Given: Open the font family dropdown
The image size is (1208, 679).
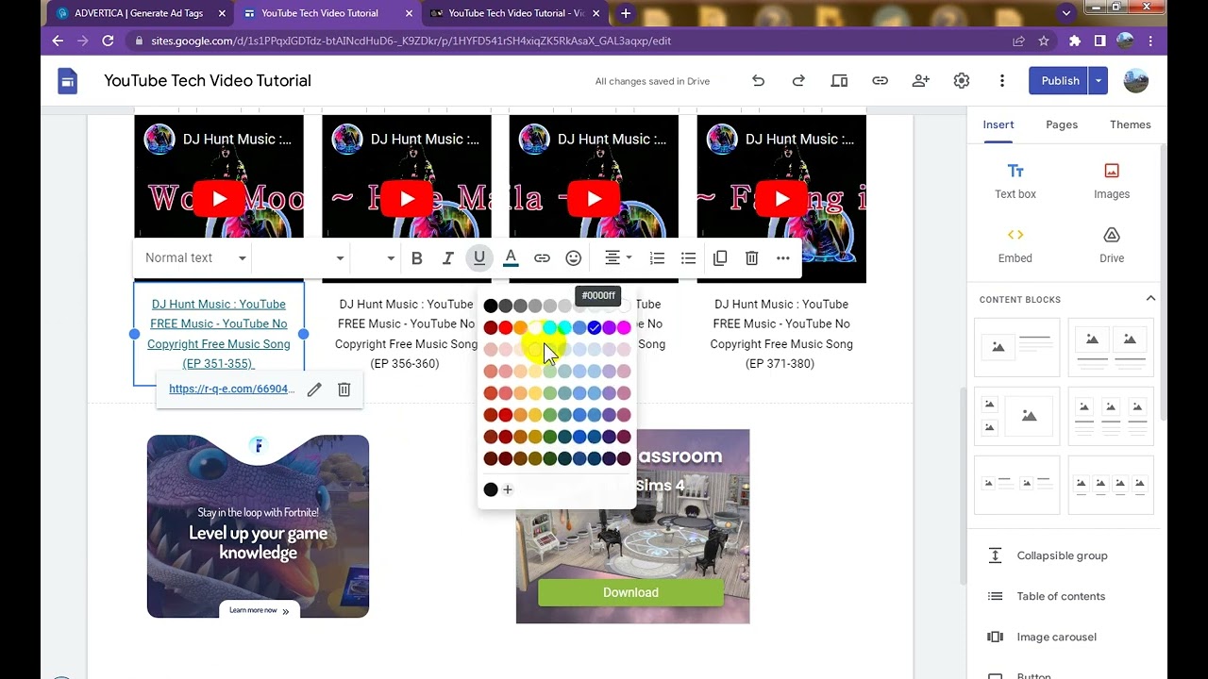Looking at the screenshot, I should [x=300, y=258].
